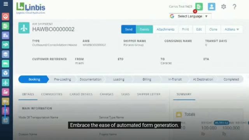Image resolution: width=249 pixels, height=140 pixels.
Task: Select the Billing stage
Action: click(x=147, y=79)
